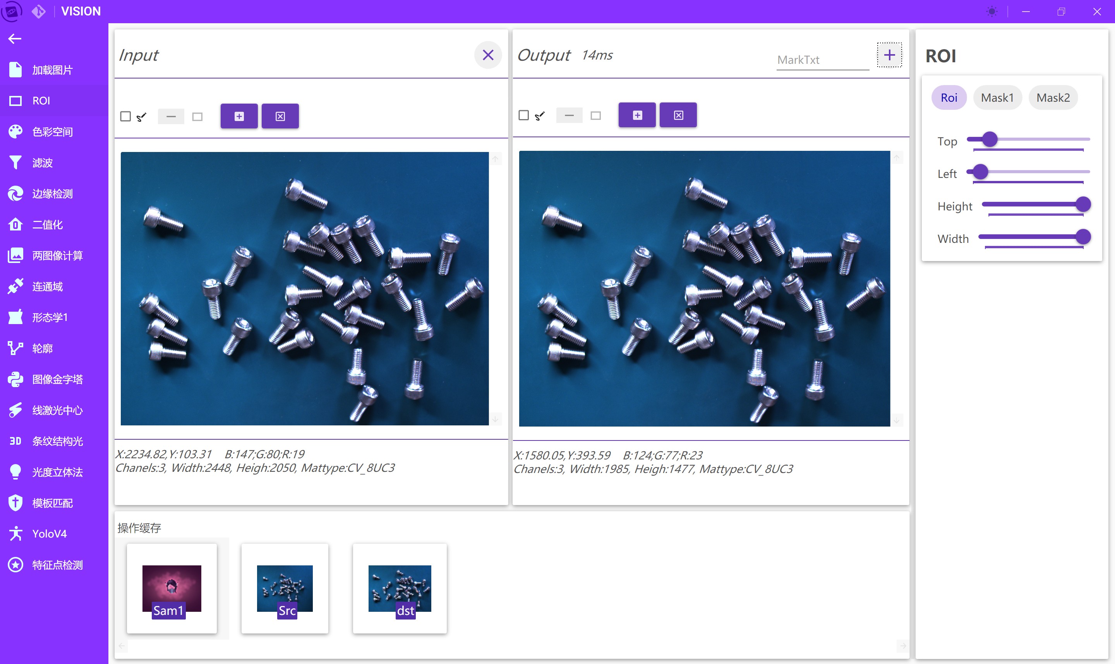Select the Mask1 chip
The height and width of the screenshot is (664, 1115).
click(x=997, y=97)
